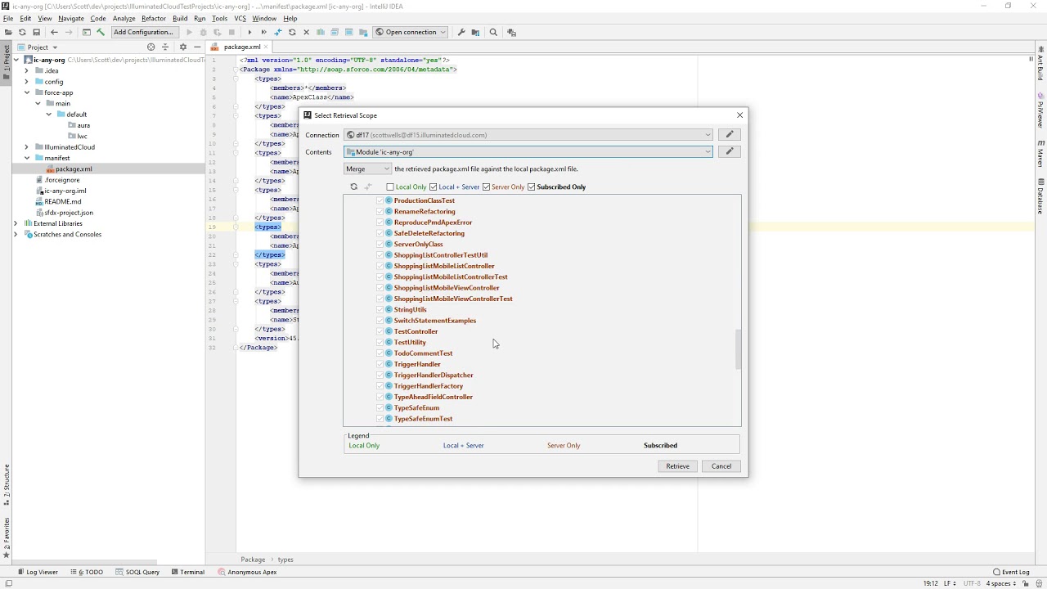Select package.xml in the project tree
Viewport: 1047px width, 589px height.
pos(74,169)
